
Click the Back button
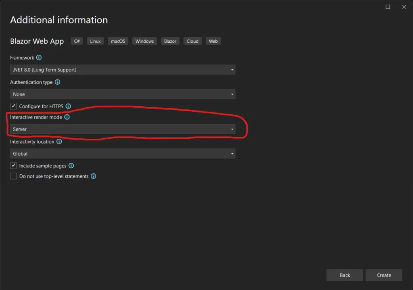point(344,275)
